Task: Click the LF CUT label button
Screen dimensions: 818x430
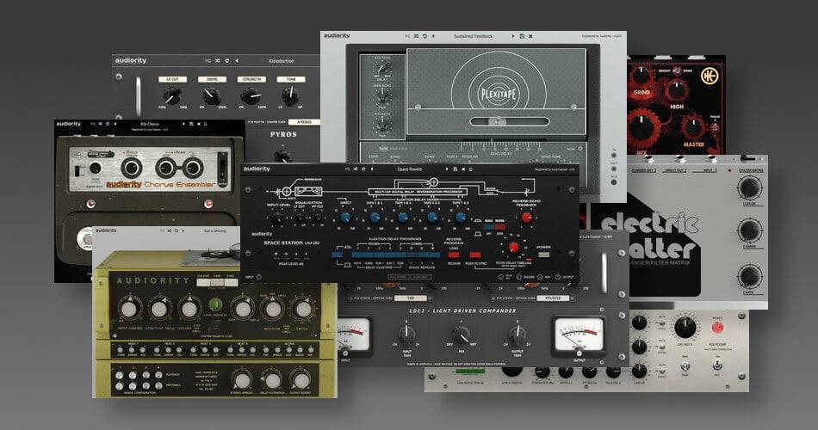Action: point(172,79)
